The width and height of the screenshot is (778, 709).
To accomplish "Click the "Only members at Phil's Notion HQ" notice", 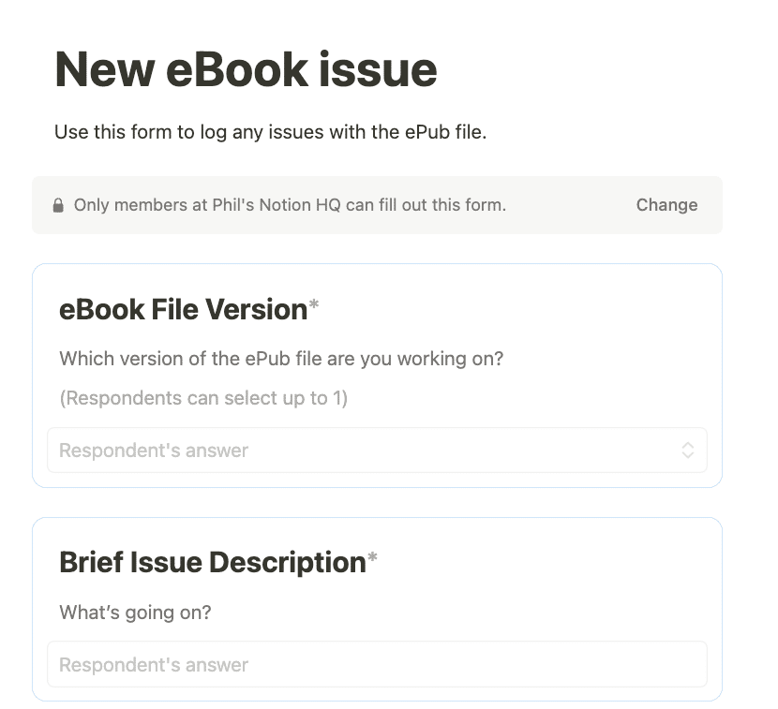I will click(x=290, y=205).
